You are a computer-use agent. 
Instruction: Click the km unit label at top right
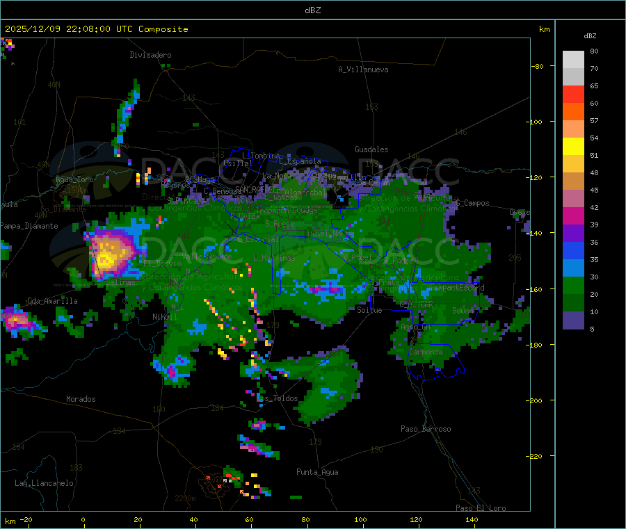point(544,29)
